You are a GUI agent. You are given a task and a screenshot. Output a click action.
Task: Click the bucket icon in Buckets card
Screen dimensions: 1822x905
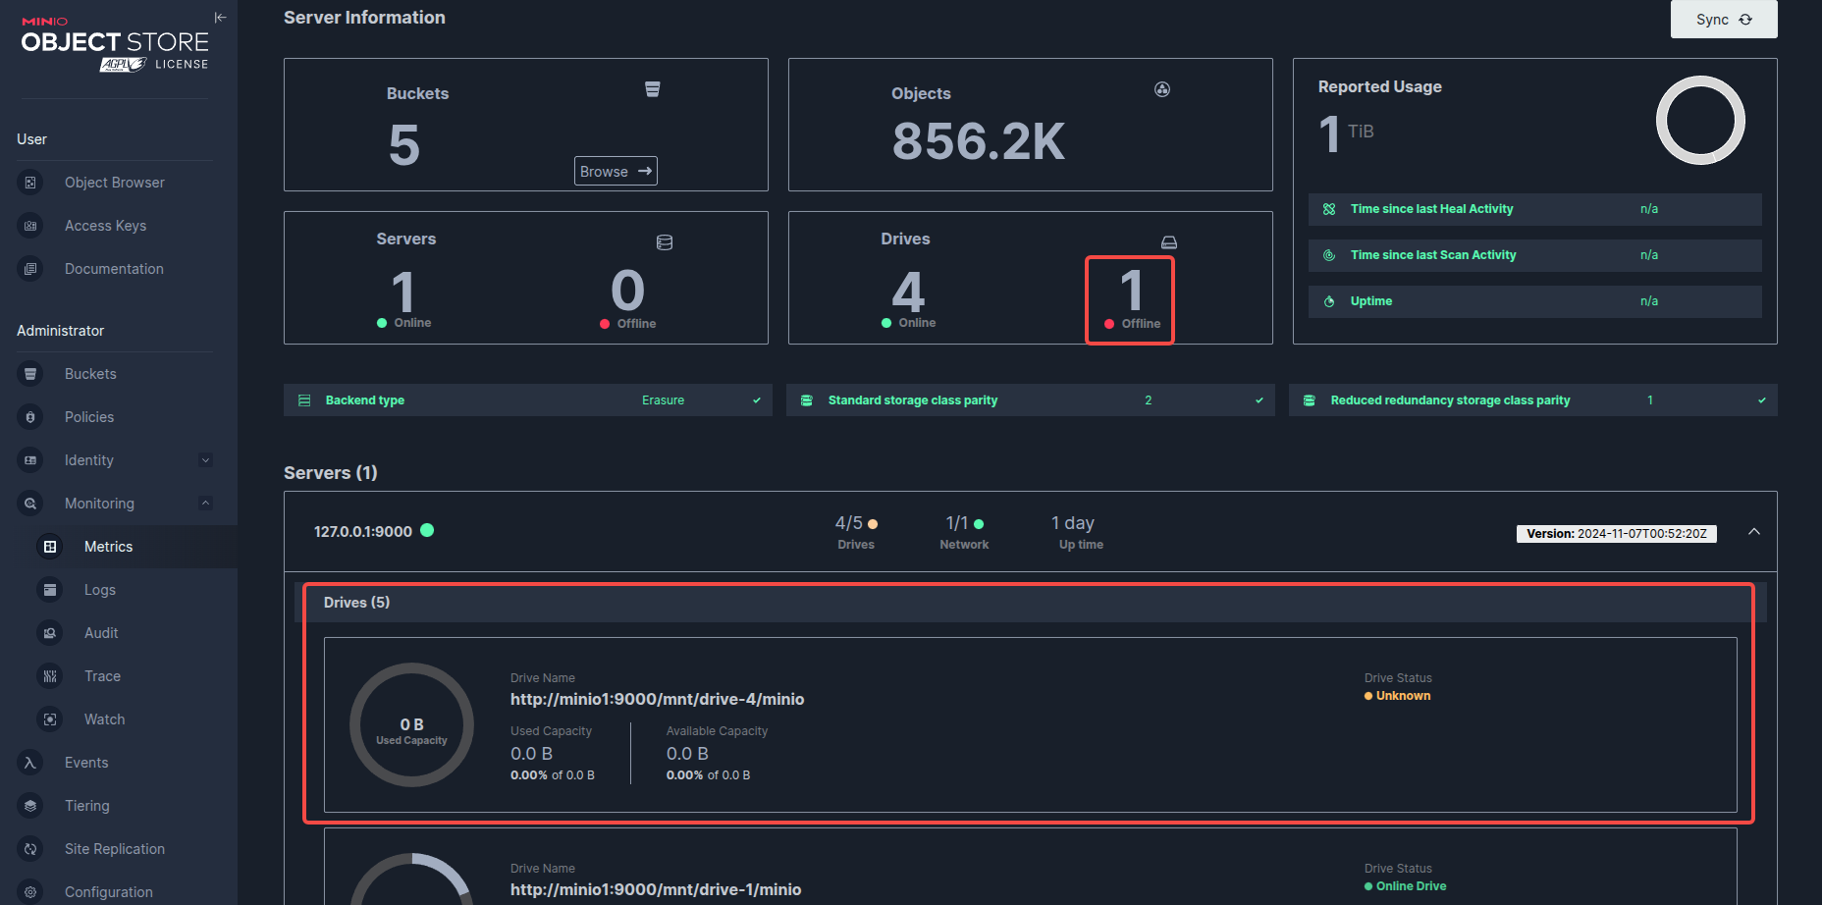pos(653,89)
